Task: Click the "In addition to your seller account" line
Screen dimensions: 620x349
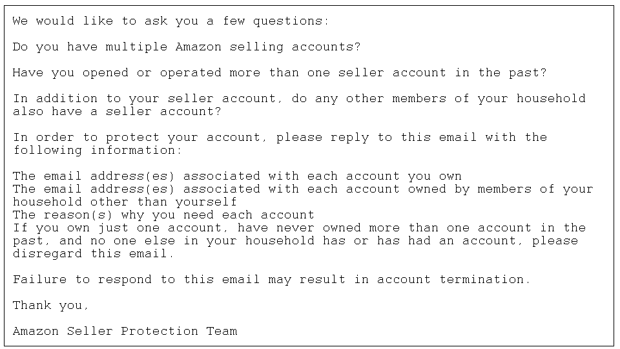Action: click(299, 98)
